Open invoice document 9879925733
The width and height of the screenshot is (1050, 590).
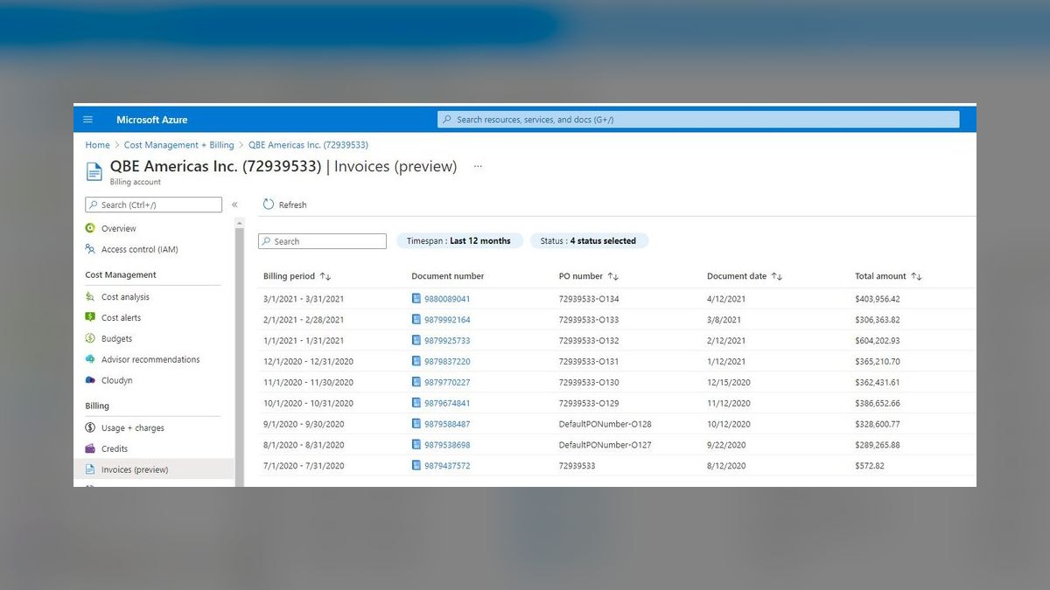(x=447, y=341)
